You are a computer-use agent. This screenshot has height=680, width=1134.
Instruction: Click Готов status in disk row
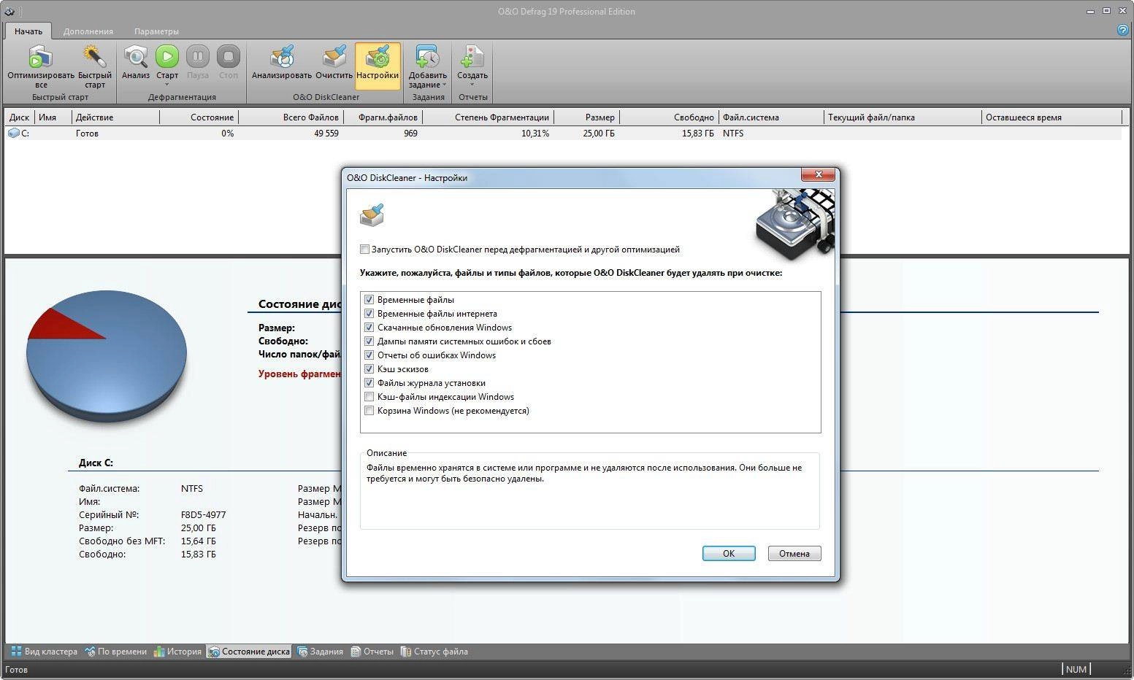(87, 134)
